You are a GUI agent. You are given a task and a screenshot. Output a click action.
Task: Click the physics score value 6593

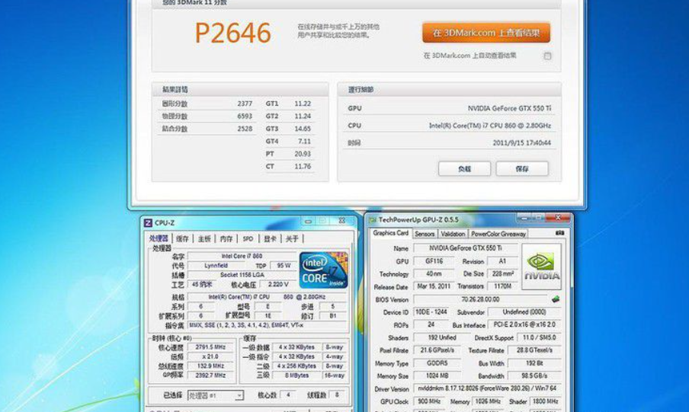(245, 117)
